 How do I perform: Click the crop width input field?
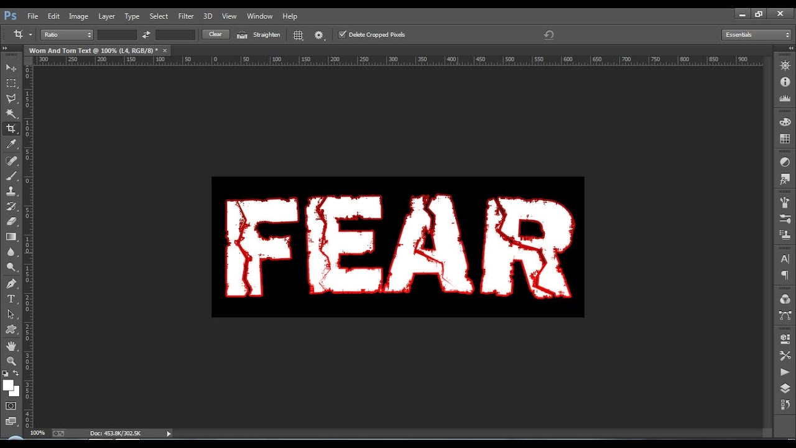tap(116, 35)
